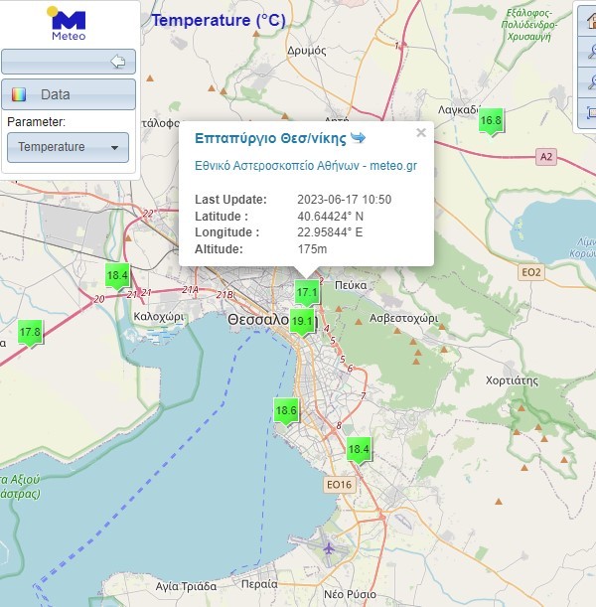The width and height of the screenshot is (596, 607).
Task: Click the home view icon in the map toolbar
Action: point(589,20)
